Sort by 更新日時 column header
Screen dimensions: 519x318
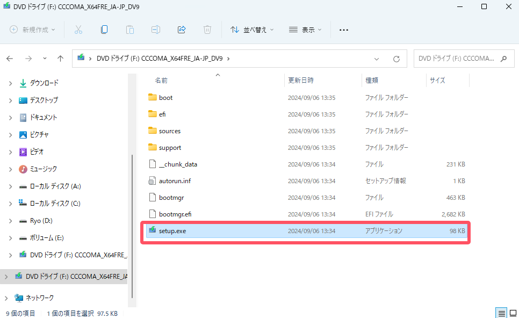301,80
